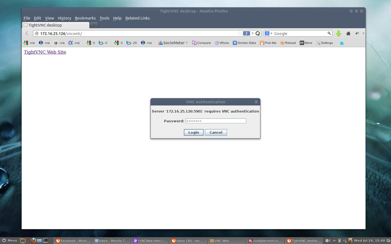Click the Similar Sites toolbar icon
391x244 pixels.
[x=244, y=43]
